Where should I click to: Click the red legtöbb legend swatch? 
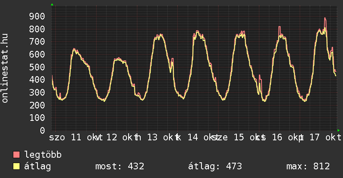[17, 155]
